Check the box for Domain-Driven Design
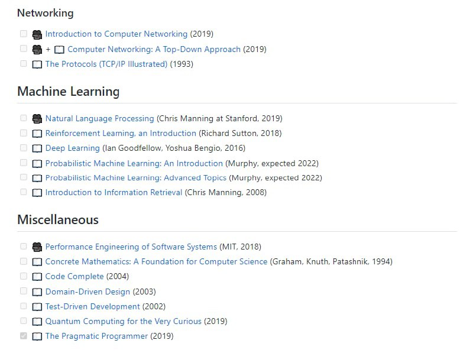The image size is (473, 353). pyautogui.click(x=23, y=291)
